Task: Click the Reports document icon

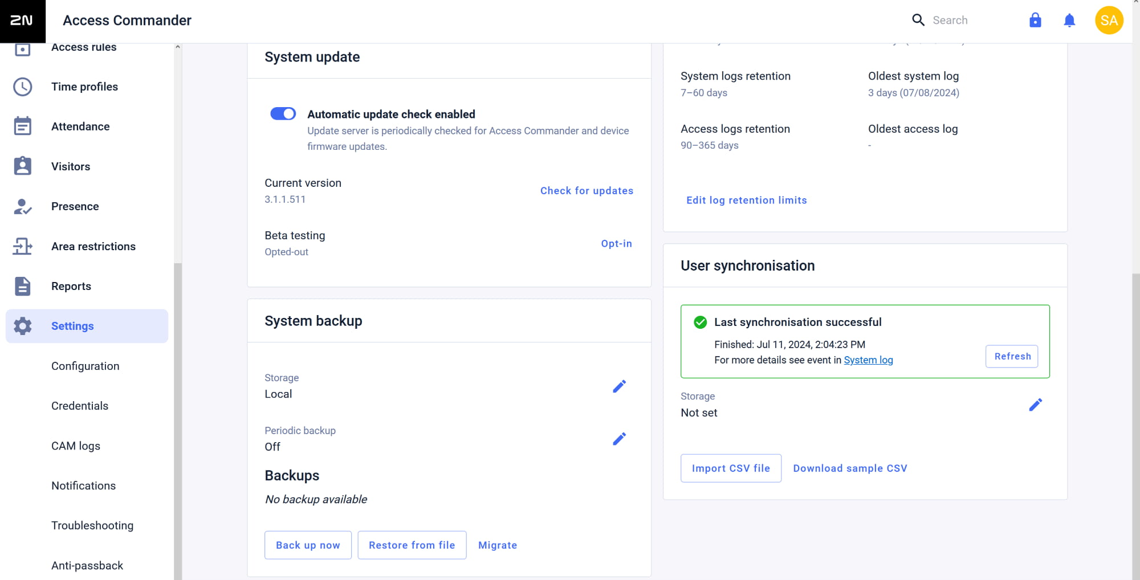Action: click(23, 286)
